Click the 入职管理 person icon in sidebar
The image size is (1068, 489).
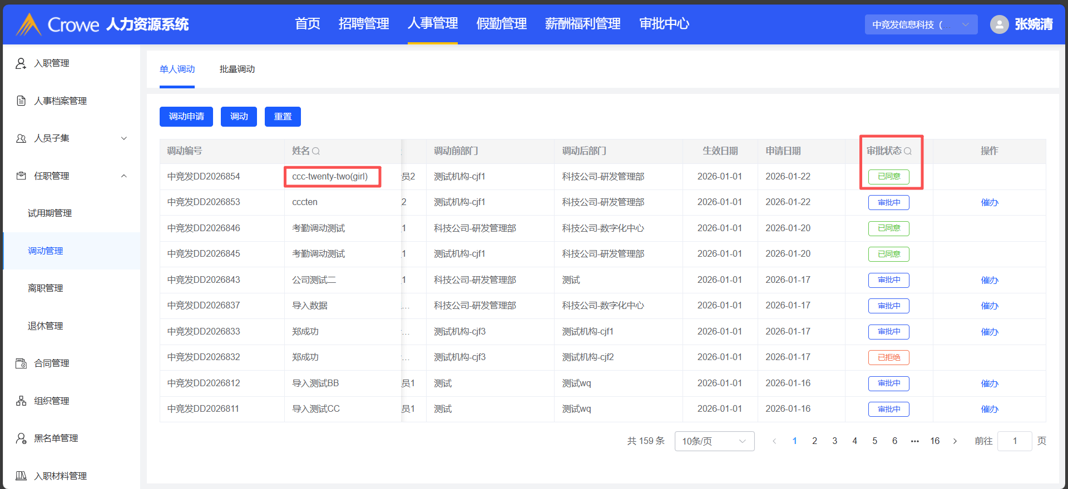[x=21, y=63]
